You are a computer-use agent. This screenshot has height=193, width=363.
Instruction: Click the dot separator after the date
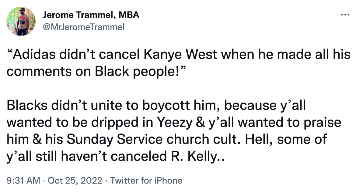tap(106, 180)
